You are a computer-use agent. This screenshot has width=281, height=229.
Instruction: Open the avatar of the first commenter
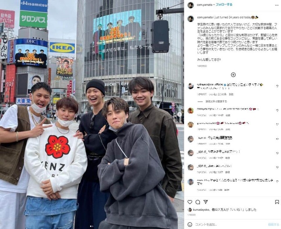(191, 86)
